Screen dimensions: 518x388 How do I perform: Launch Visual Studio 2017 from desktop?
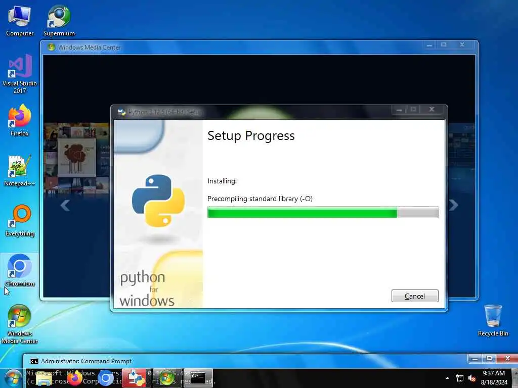click(x=20, y=74)
